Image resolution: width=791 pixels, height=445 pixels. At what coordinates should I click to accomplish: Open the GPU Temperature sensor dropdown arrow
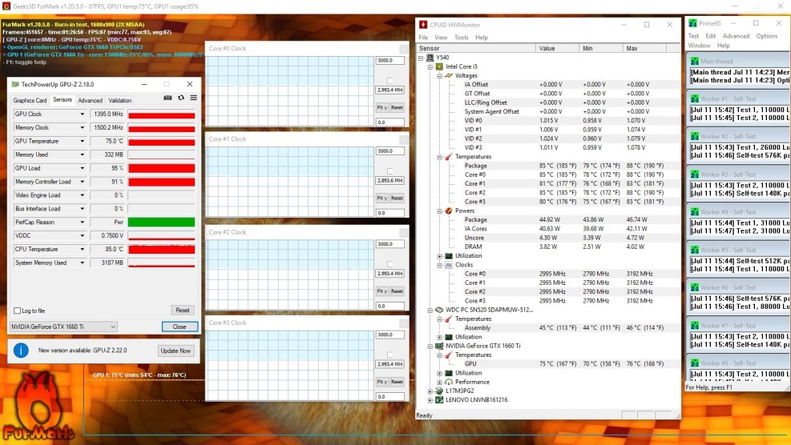pyautogui.click(x=82, y=141)
